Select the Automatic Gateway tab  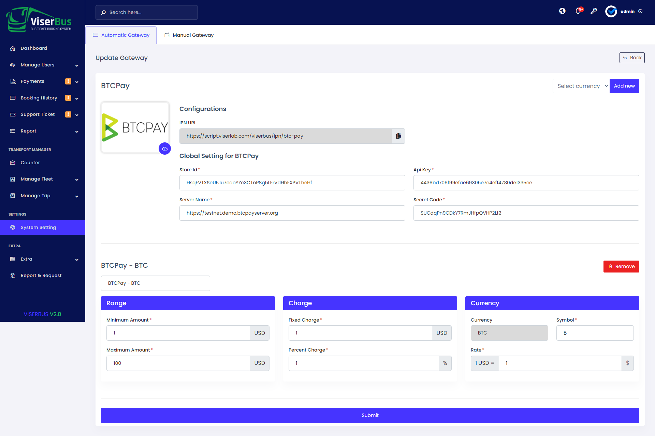tap(121, 35)
